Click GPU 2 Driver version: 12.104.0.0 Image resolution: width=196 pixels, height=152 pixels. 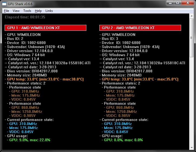(123, 51)
